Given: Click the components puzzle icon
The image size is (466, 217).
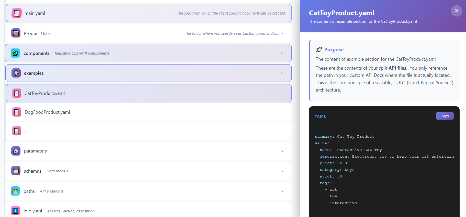Looking at the screenshot, I should click(x=15, y=53).
